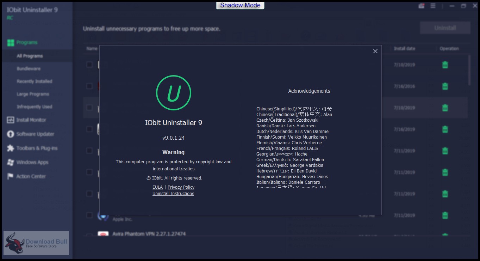Click the Warning heading in About dialog

(x=173, y=152)
